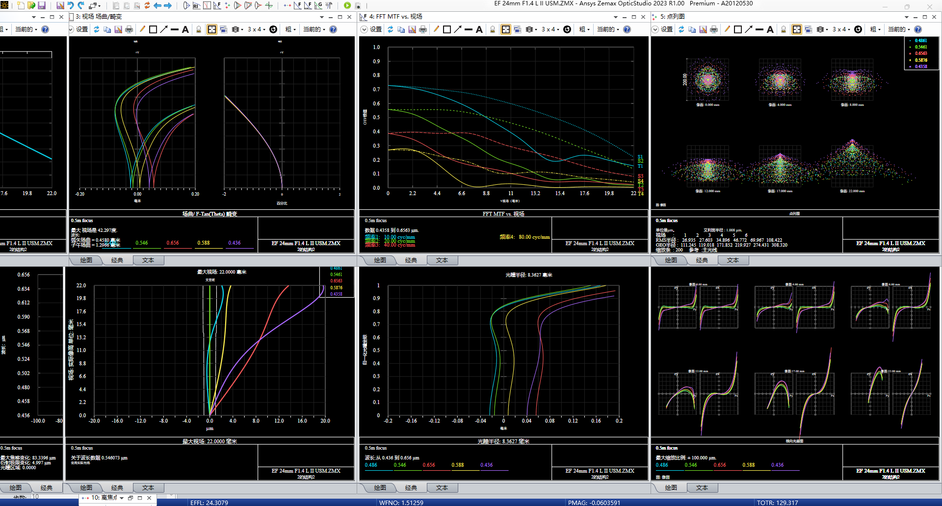
Task: Click red 0.6563 legend entry in Spot Diagram
Action: point(921,53)
